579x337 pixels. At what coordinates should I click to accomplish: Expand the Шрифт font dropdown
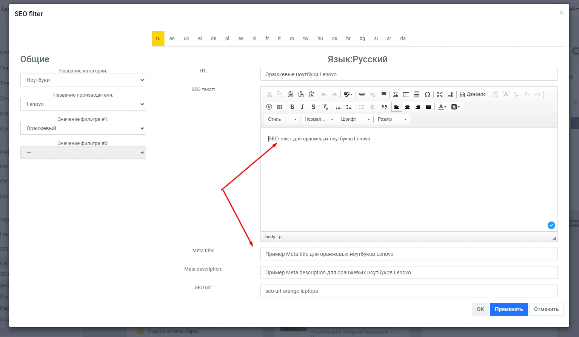(355, 119)
